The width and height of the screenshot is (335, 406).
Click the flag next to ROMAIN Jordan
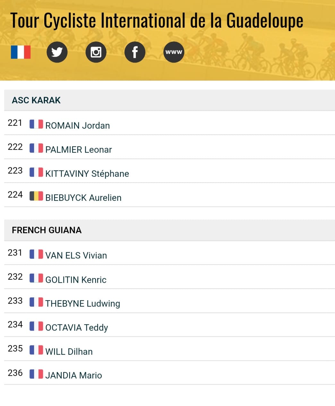click(x=36, y=124)
